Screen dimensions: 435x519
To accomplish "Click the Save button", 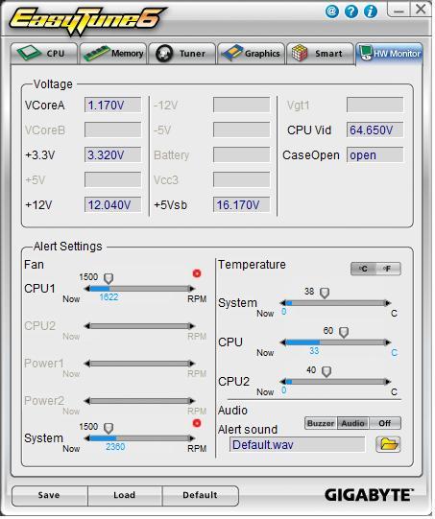I will click(x=49, y=495).
